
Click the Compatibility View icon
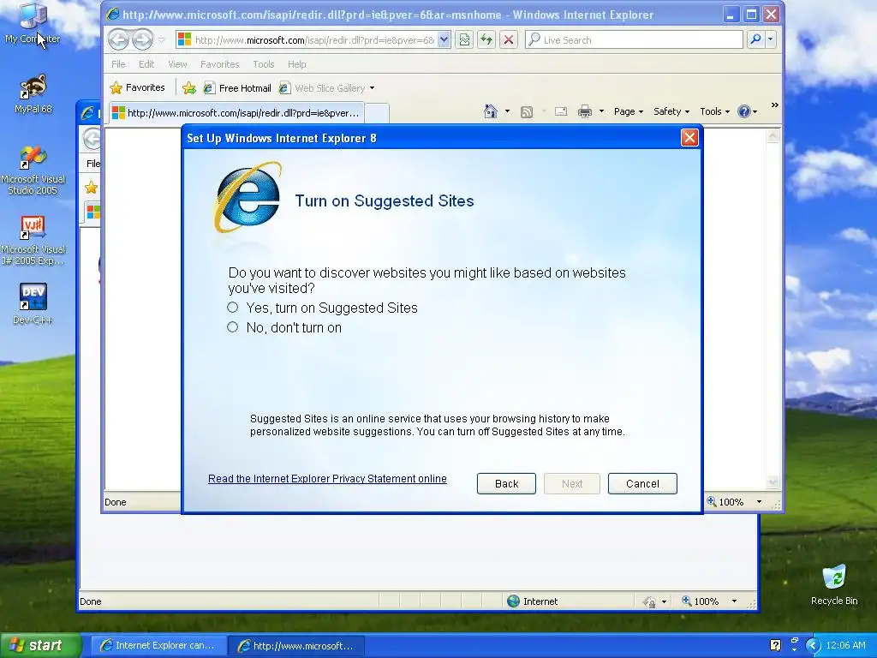coord(464,39)
